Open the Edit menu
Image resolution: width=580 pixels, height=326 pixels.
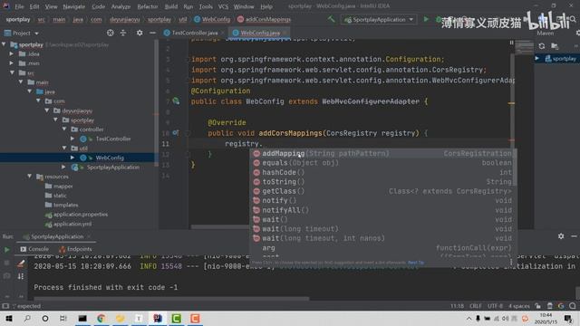tap(34, 6)
